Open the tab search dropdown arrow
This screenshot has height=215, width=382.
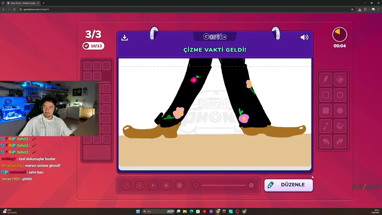point(3,3)
